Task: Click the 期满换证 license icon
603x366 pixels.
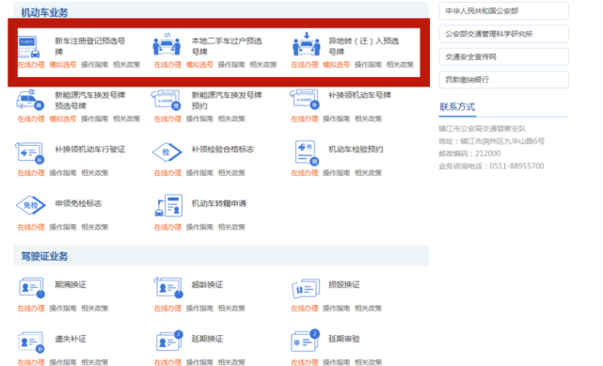Action: tap(32, 288)
